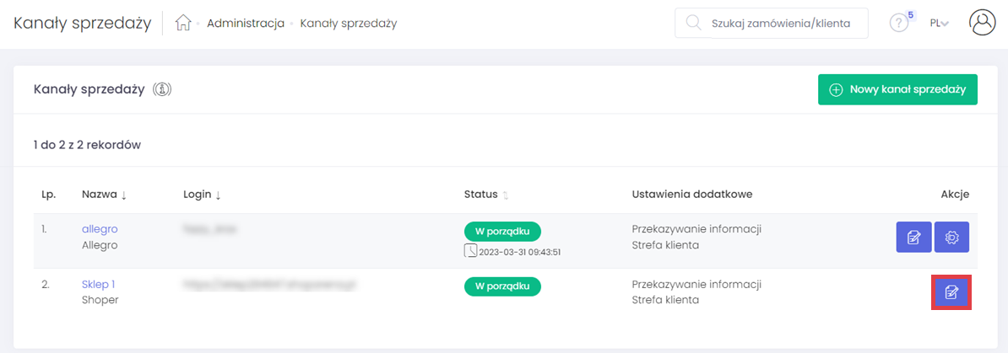Open the PL language dropdown
The image size is (1008, 353).
tap(939, 24)
